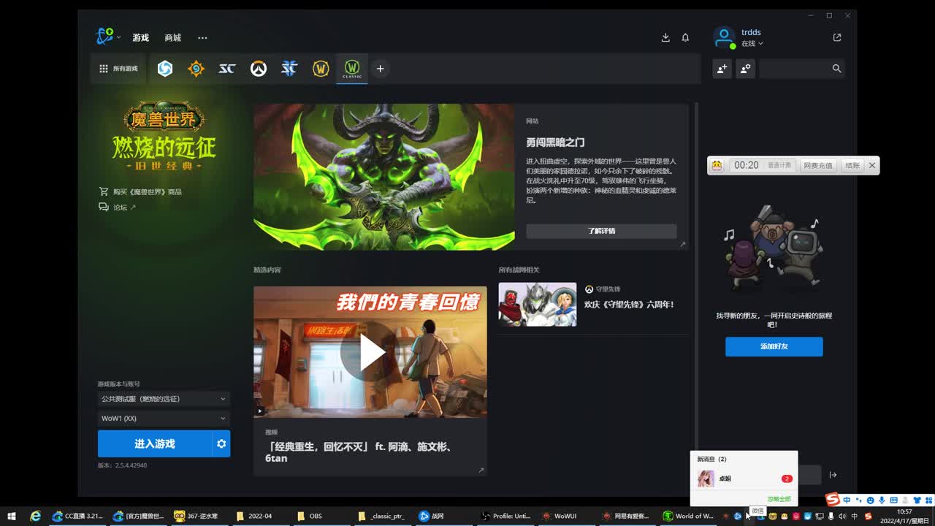Click the Sogou input method logo

coord(833,500)
